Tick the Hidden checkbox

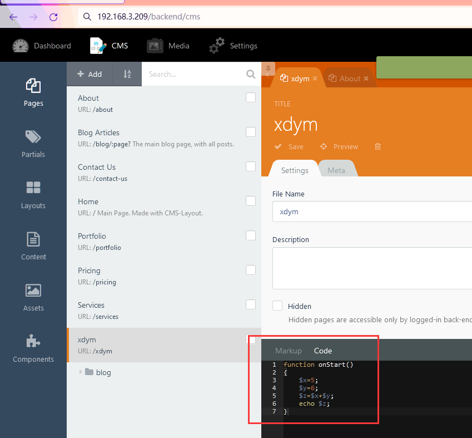[x=277, y=306]
